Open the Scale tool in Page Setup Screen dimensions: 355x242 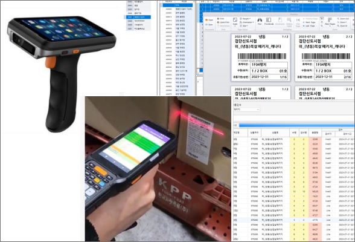(235, 22)
